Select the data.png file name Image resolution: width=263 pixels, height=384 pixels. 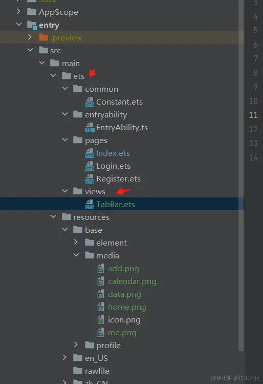[124, 294]
